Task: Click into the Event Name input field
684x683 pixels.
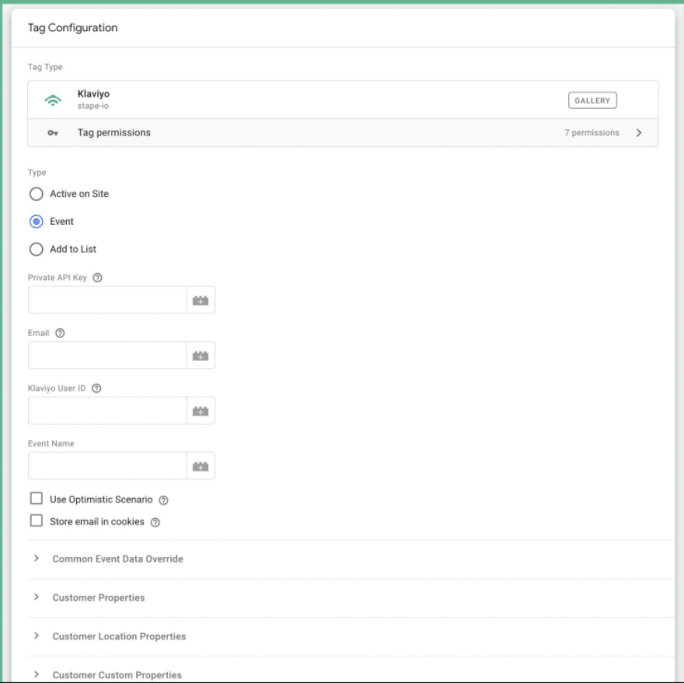Action: [x=107, y=466]
